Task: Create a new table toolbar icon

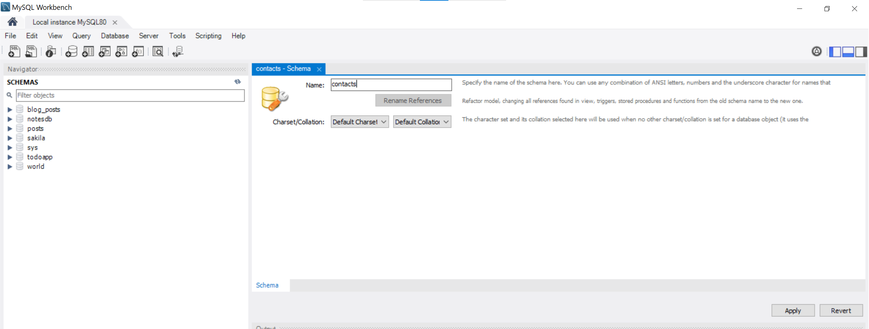Action: (x=88, y=52)
